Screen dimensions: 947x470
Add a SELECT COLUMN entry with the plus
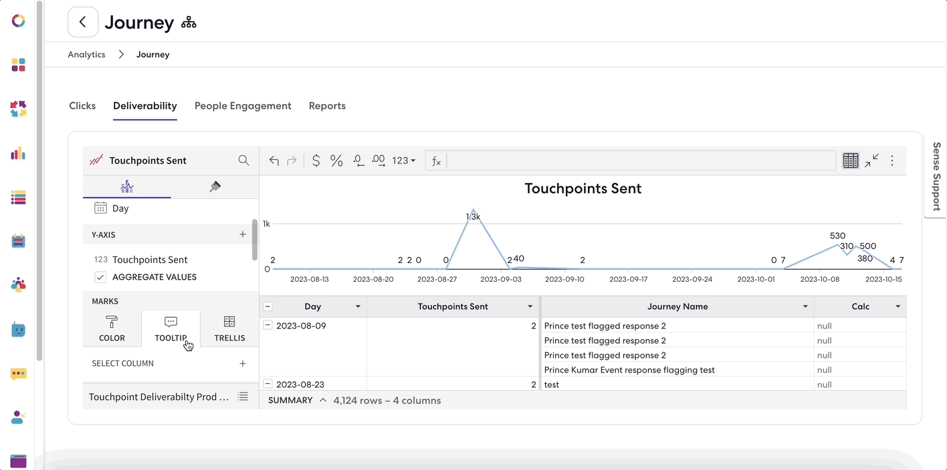coord(243,364)
